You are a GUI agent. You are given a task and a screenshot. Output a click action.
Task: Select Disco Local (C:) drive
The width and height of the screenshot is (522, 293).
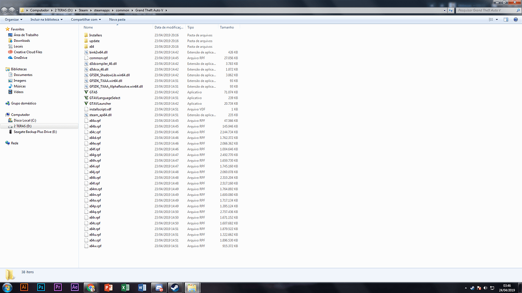point(25,121)
